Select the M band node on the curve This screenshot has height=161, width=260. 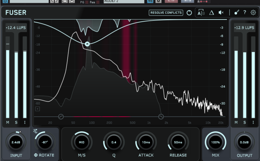87,44
